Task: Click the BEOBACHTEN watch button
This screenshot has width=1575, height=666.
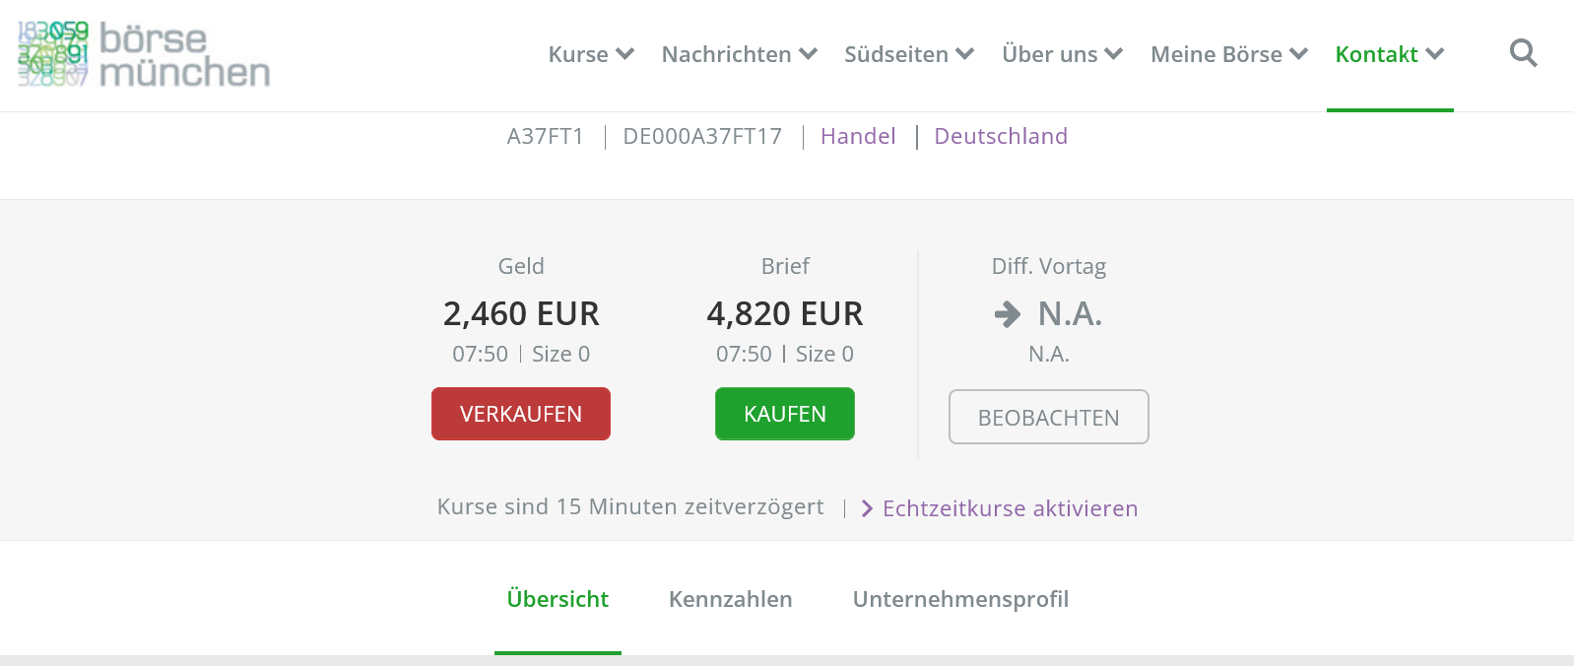Action: 1048,417
